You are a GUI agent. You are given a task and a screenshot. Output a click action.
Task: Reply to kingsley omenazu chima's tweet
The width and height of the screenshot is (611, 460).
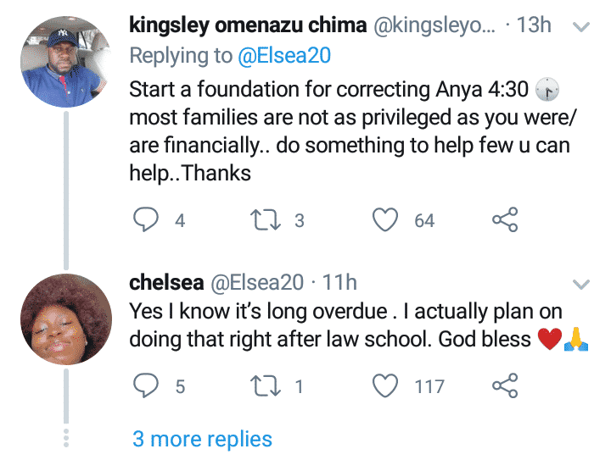tap(149, 220)
